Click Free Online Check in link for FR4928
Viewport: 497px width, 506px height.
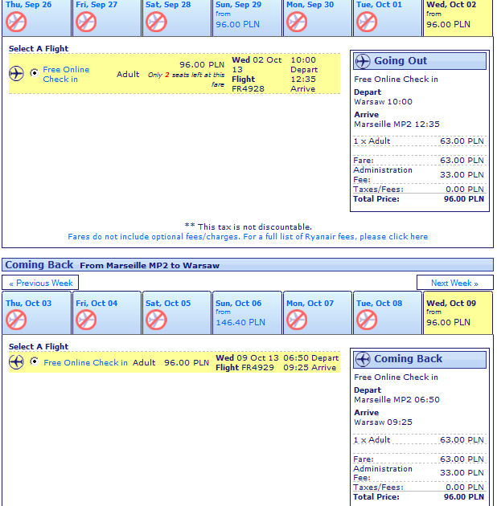point(66,74)
